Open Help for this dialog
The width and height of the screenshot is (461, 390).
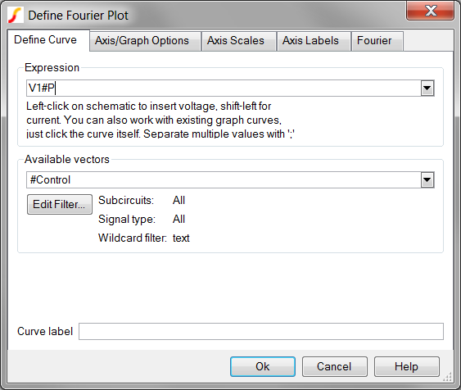[x=407, y=367]
